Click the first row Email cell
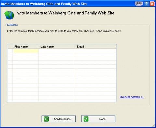Screen dimensions: 156x128 (x=96, y=51)
